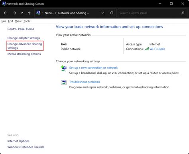The width and height of the screenshot is (189, 154).
Task: Click the Netw... breadcrumb in address bar
Action: (49, 13)
